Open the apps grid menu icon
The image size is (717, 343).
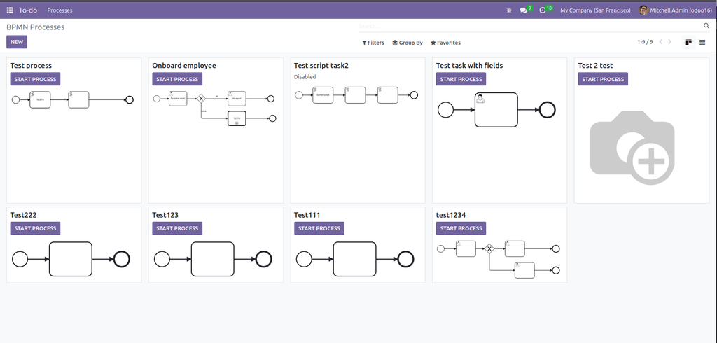click(x=10, y=10)
